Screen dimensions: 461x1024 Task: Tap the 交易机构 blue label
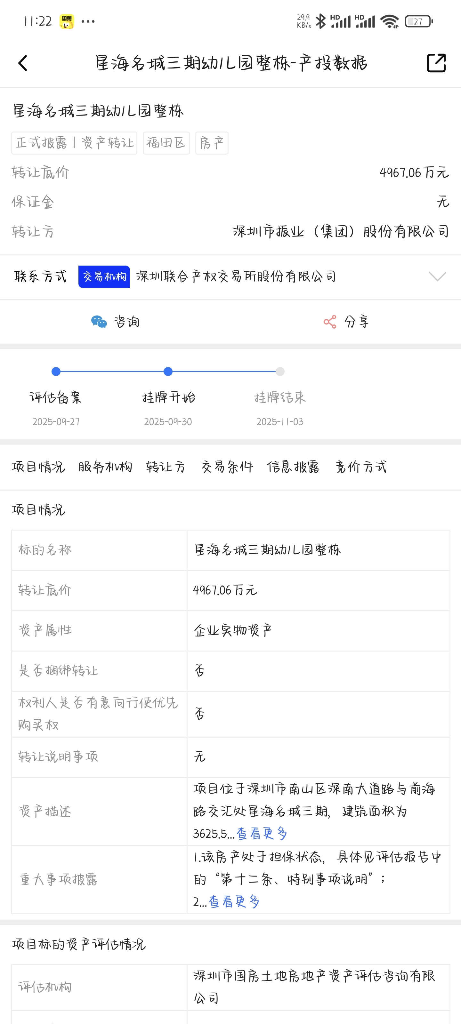click(x=104, y=276)
